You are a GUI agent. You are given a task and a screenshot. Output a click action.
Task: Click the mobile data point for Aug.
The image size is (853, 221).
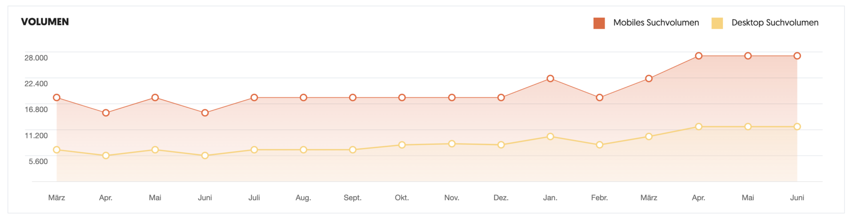click(303, 97)
